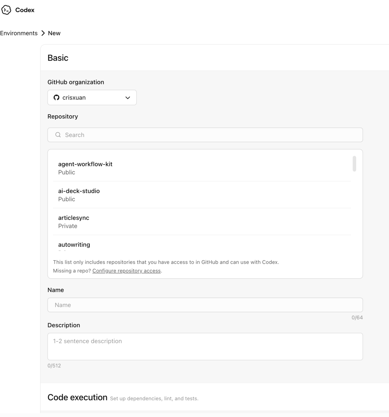This screenshot has width=389, height=417.
Task: Click the Code execution section heading
Action: click(77, 397)
